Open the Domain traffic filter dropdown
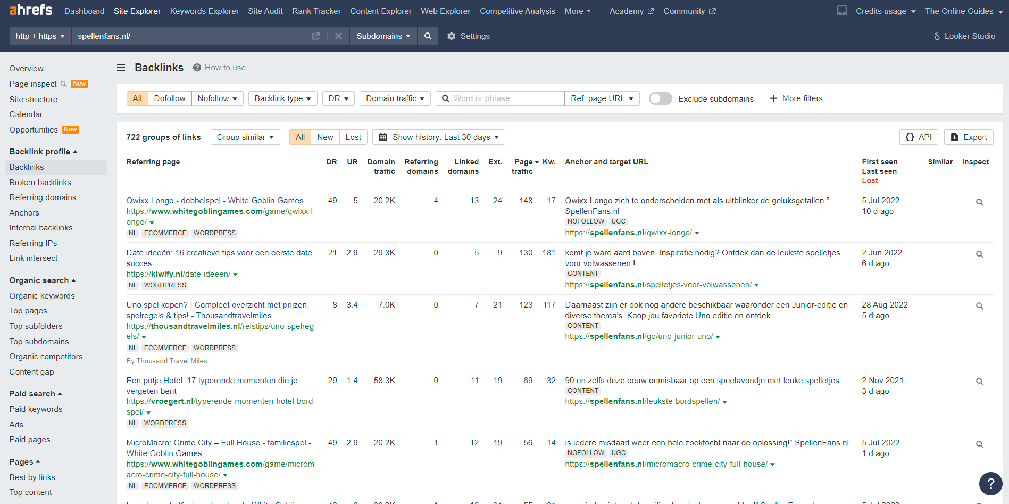This screenshot has width=1009, height=504. pyautogui.click(x=395, y=98)
